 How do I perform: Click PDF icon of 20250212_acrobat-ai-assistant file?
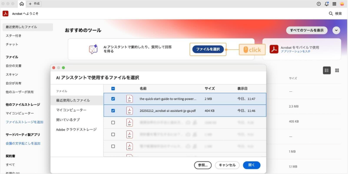coord(129,110)
